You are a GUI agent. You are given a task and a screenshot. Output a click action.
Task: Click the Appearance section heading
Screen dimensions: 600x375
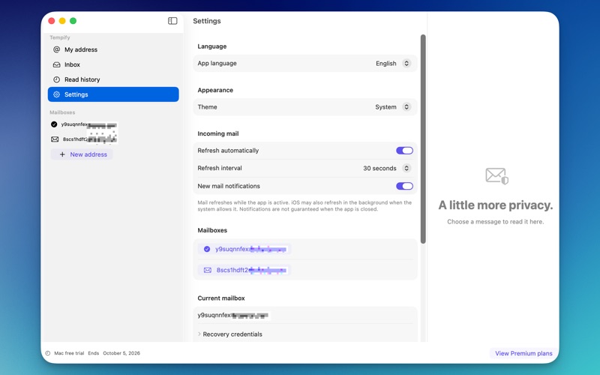[x=215, y=90]
